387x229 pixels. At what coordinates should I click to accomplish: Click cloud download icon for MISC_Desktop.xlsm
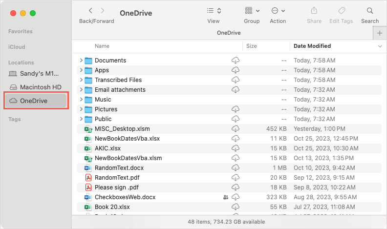pos(236,129)
